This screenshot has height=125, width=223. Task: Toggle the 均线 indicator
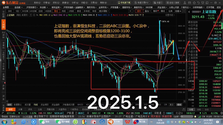(36, 105)
